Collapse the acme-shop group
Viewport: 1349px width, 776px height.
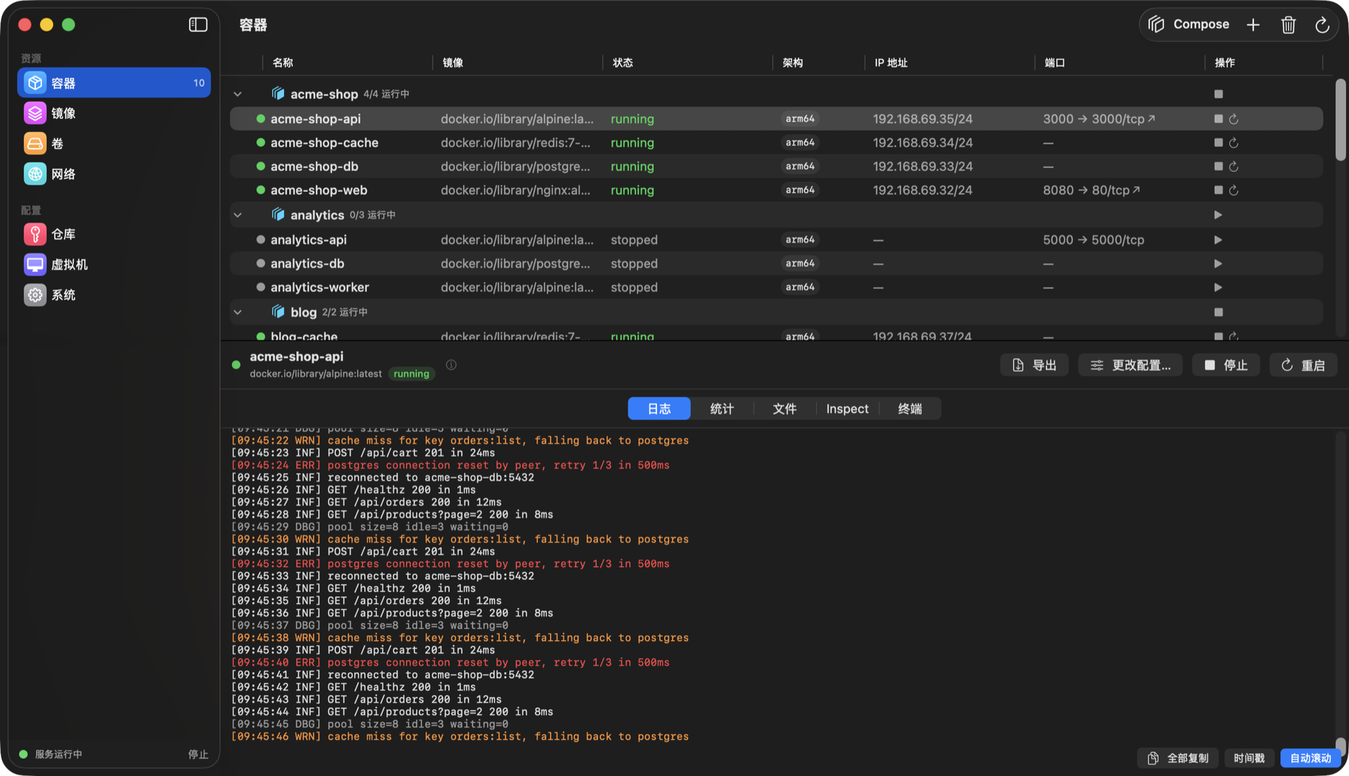click(238, 94)
